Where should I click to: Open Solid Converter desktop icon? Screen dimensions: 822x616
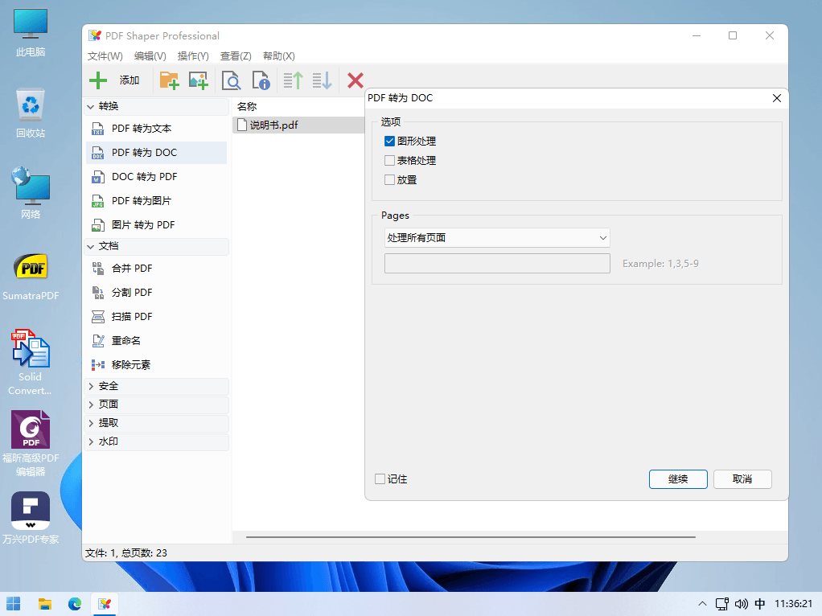[x=31, y=362]
